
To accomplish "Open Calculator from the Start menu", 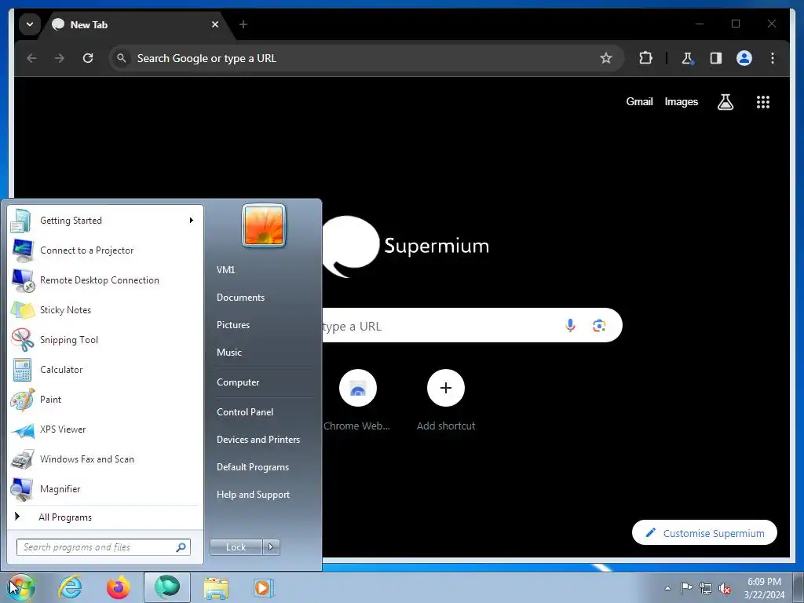I will tap(105, 370).
